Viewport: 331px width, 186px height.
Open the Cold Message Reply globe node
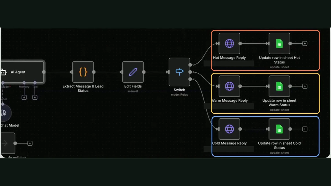(229, 129)
